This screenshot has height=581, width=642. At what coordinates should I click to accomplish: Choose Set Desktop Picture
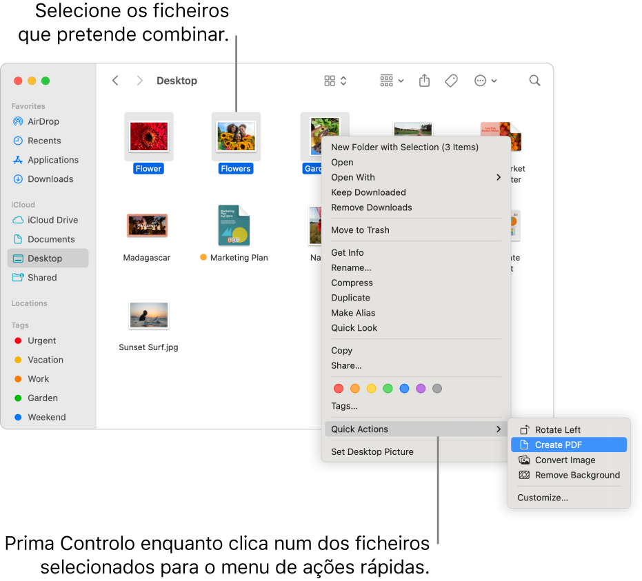[x=416, y=451]
